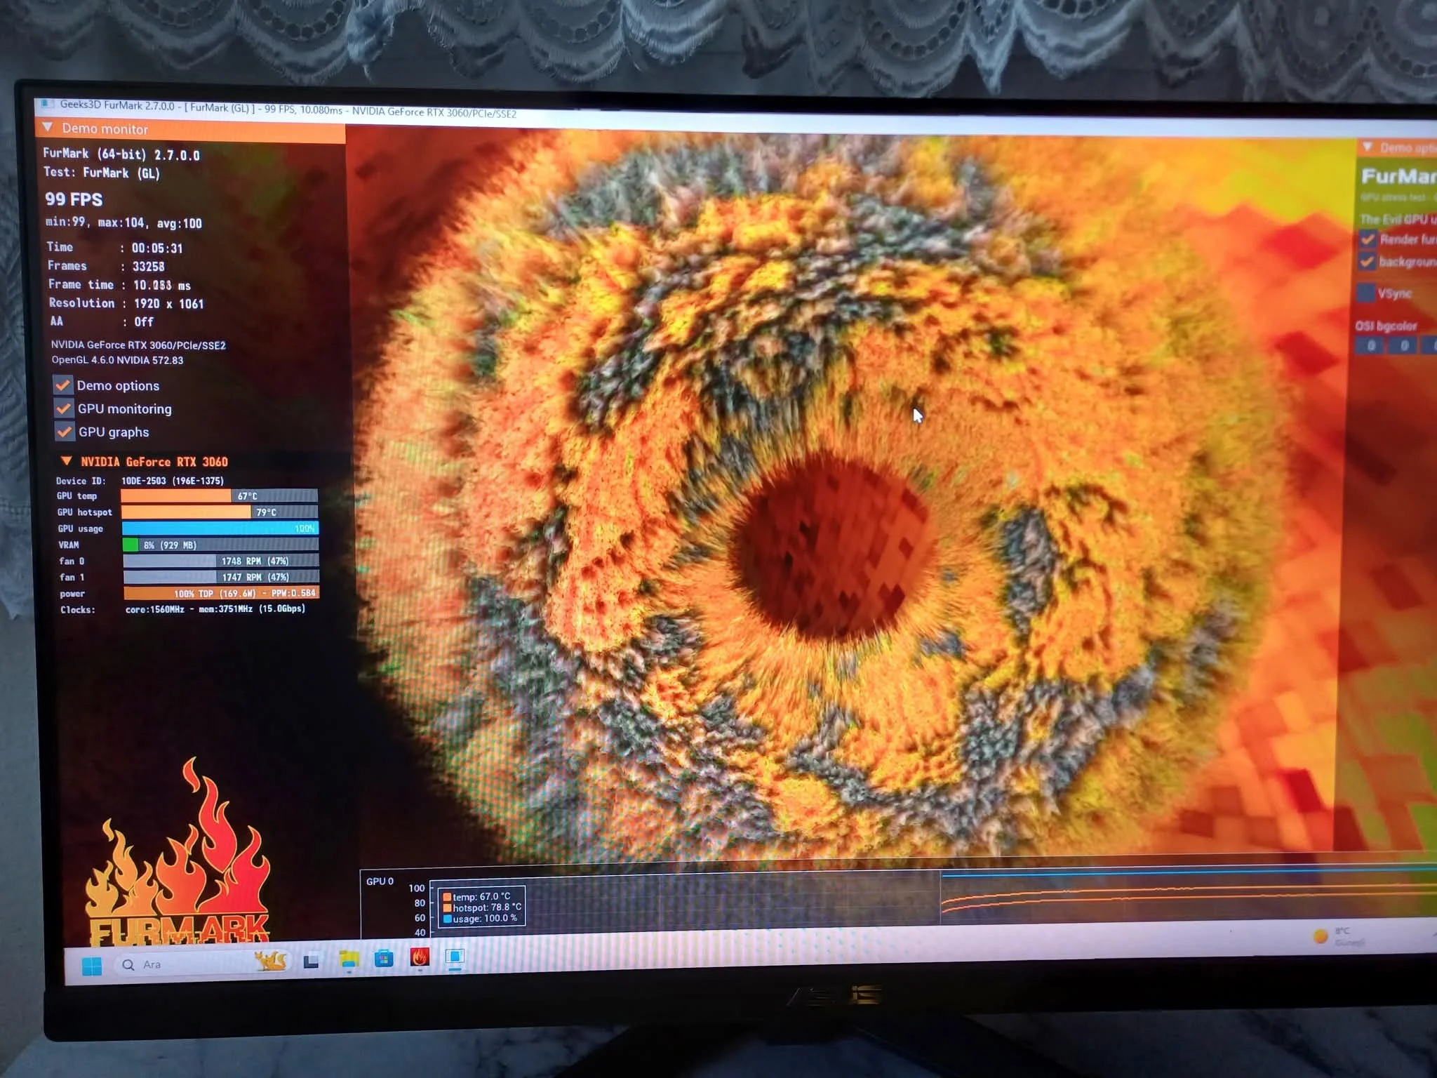This screenshot has width=1437, height=1078.
Task: Collapse the Demo monitor panel
Action: (48, 128)
